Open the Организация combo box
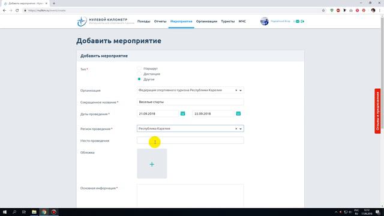 [190, 91]
